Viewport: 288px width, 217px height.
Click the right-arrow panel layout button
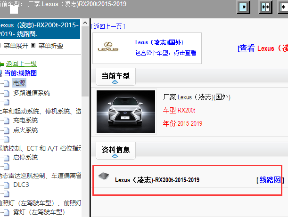(x=244, y=7)
